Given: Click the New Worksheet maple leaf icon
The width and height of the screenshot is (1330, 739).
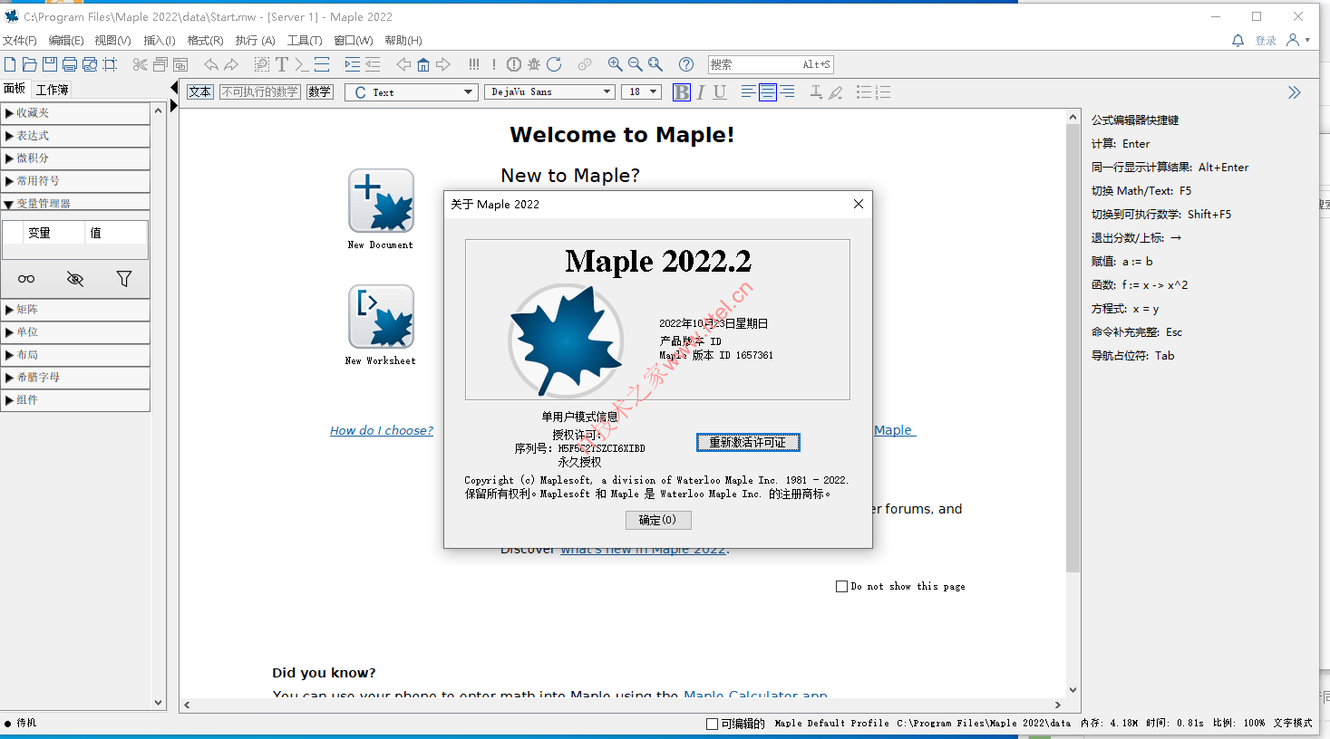Looking at the screenshot, I should tap(381, 317).
